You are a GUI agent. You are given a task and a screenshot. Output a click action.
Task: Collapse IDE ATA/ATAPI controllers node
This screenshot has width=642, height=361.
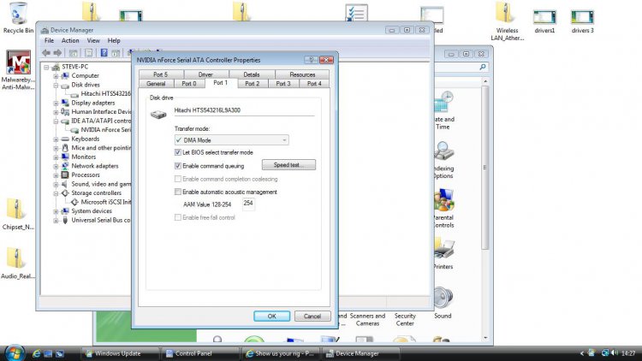[x=56, y=121]
